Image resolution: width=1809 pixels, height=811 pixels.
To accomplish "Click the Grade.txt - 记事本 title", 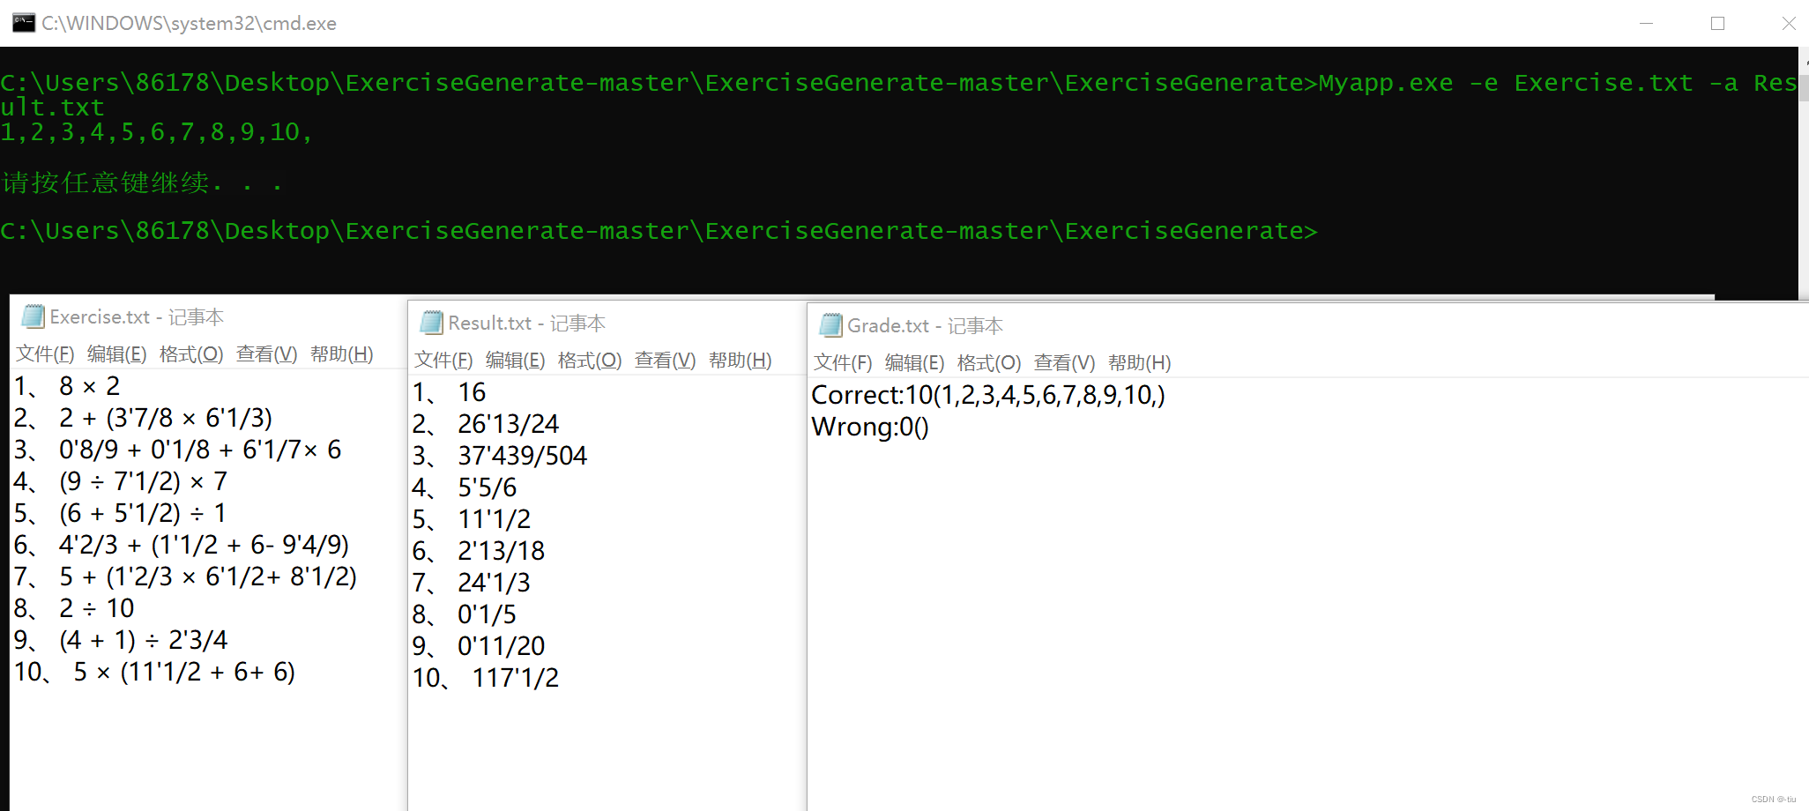I will 925,326.
